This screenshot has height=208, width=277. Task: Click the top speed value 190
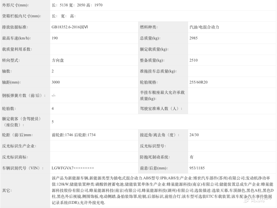coord(55,38)
